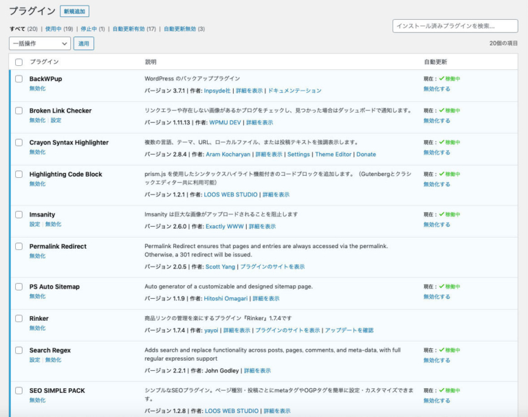
Task: Click the 新規追加 add new button
Action: tap(74, 12)
